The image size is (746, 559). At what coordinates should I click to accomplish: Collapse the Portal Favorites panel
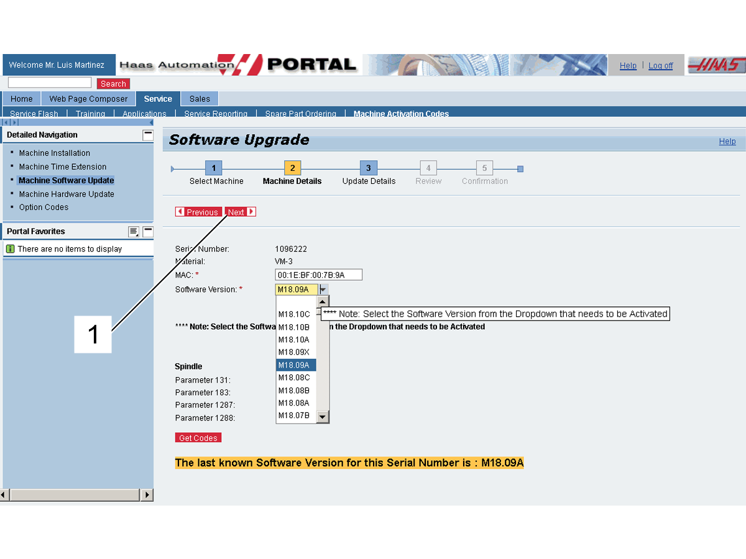147,232
